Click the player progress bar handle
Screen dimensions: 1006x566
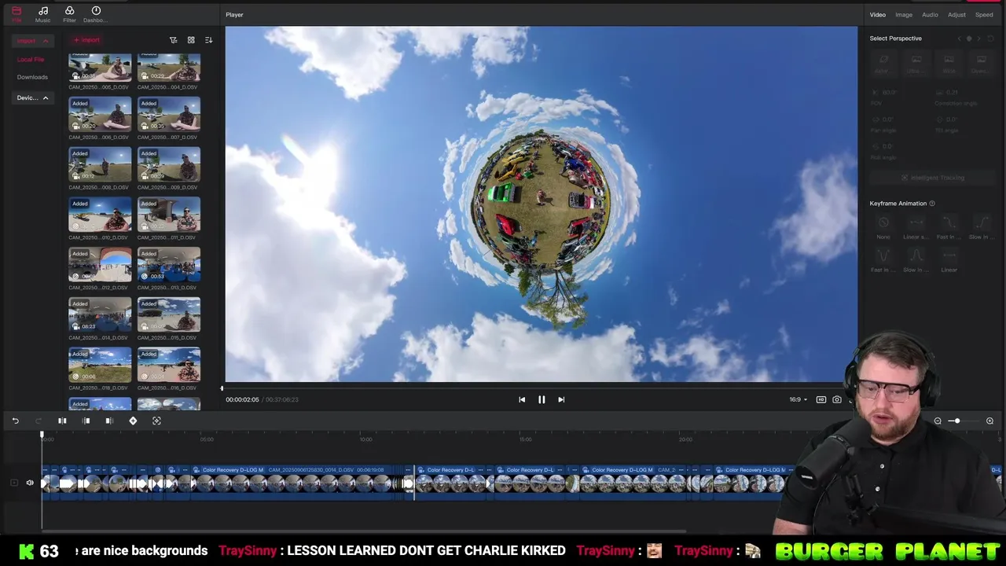tap(222, 388)
